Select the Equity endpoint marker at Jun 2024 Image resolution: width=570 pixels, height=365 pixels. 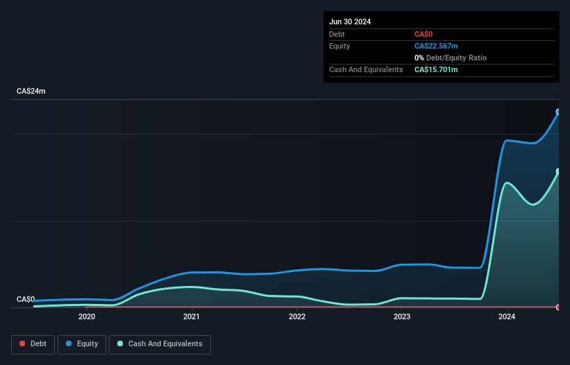[558, 112]
